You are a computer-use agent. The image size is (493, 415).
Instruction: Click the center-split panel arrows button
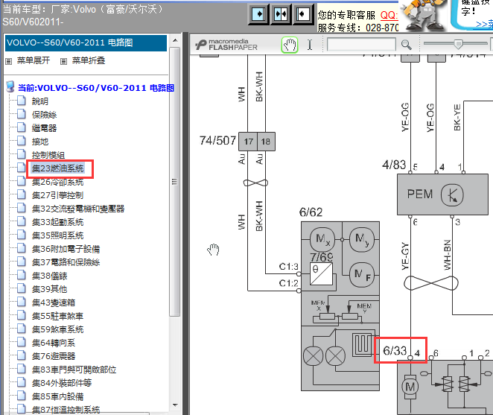coord(281,14)
